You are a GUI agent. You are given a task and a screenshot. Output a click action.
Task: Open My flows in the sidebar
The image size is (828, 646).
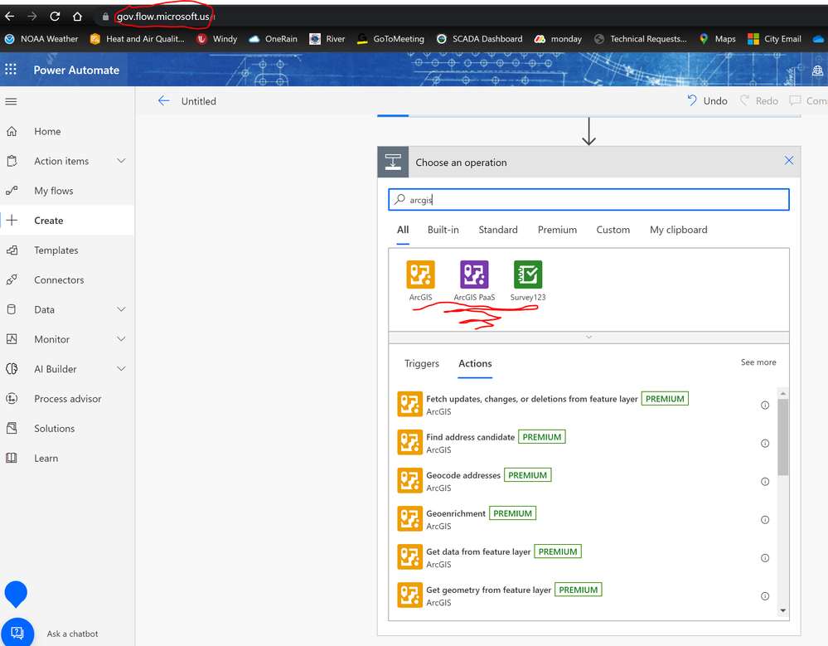pos(67,191)
